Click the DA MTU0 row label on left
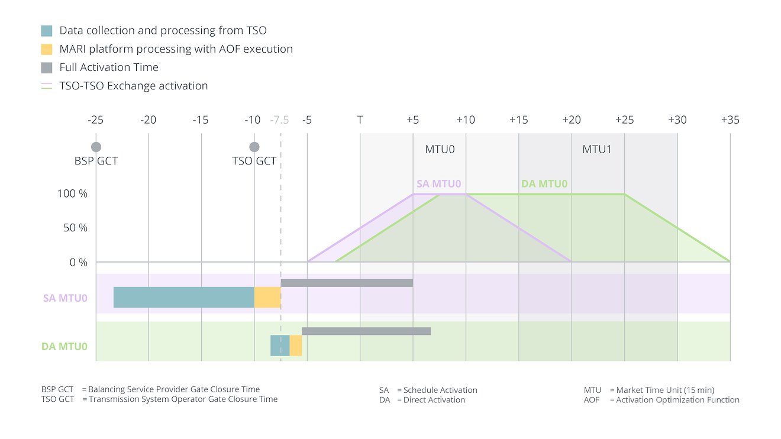Screen dimensions: 781x439 [x=64, y=346]
